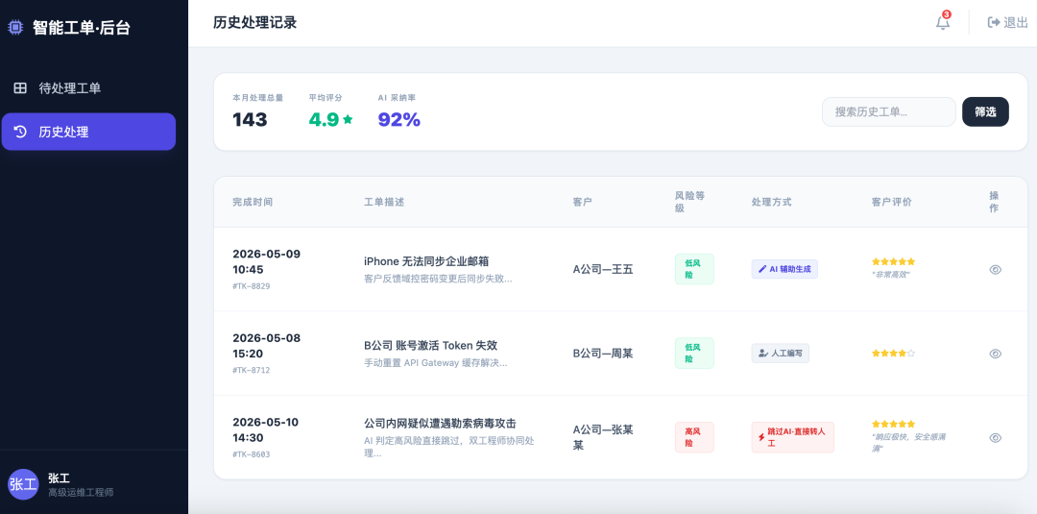Click the 客户 column header
Image resolution: width=1037 pixels, height=514 pixels.
click(x=582, y=202)
